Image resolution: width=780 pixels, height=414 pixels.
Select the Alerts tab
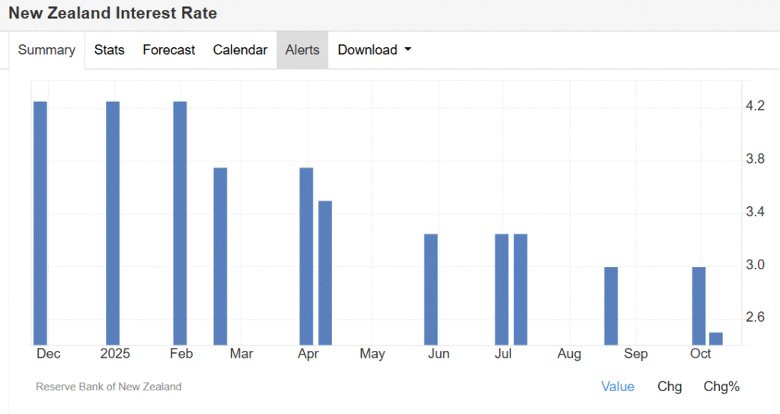(x=302, y=50)
